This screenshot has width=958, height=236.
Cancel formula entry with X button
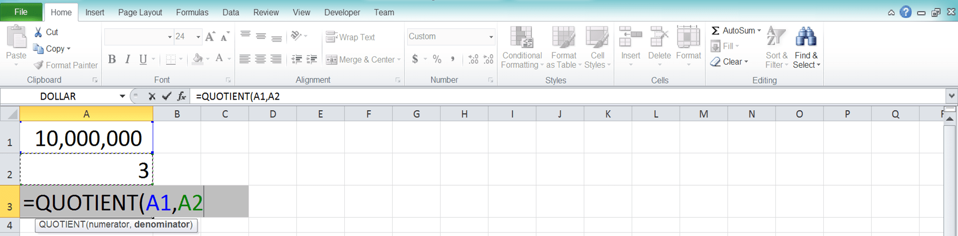[152, 97]
